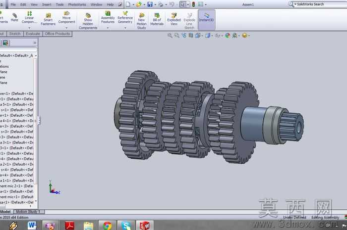Expand the Print dropdown arrow
Viewport: 347px width, 230px height.
point(166,4)
